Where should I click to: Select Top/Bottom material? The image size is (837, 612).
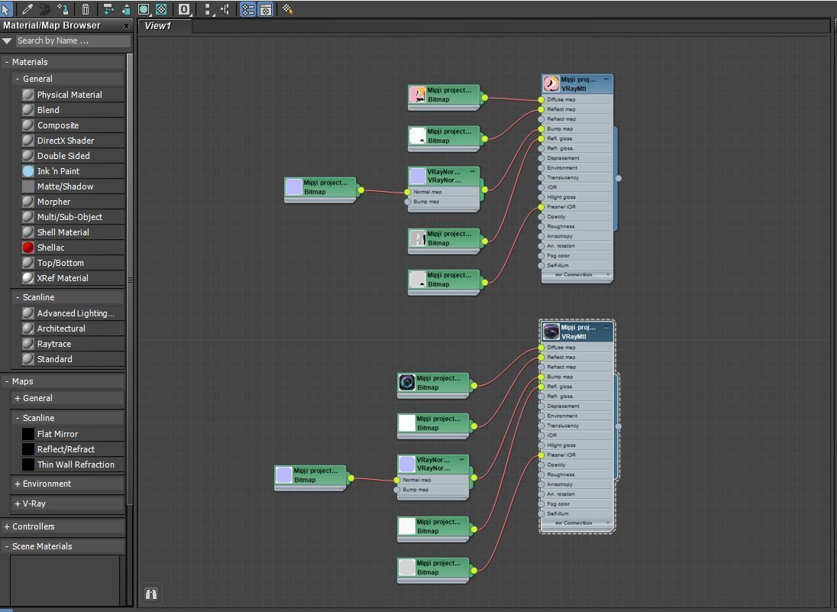tap(73, 263)
